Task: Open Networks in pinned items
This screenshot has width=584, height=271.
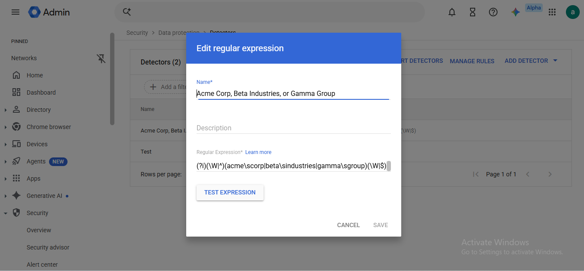Action: point(24,58)
